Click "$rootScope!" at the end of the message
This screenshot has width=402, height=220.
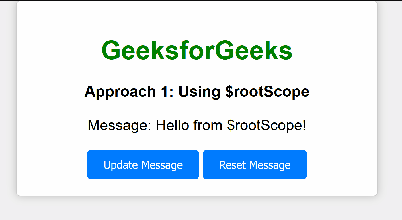pyautogui.click(x=267, y=125)
